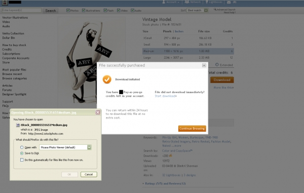This screenshot has height=193, width=304.
Task: Open Most popular files in sidebar
Action: pos(14,70)
